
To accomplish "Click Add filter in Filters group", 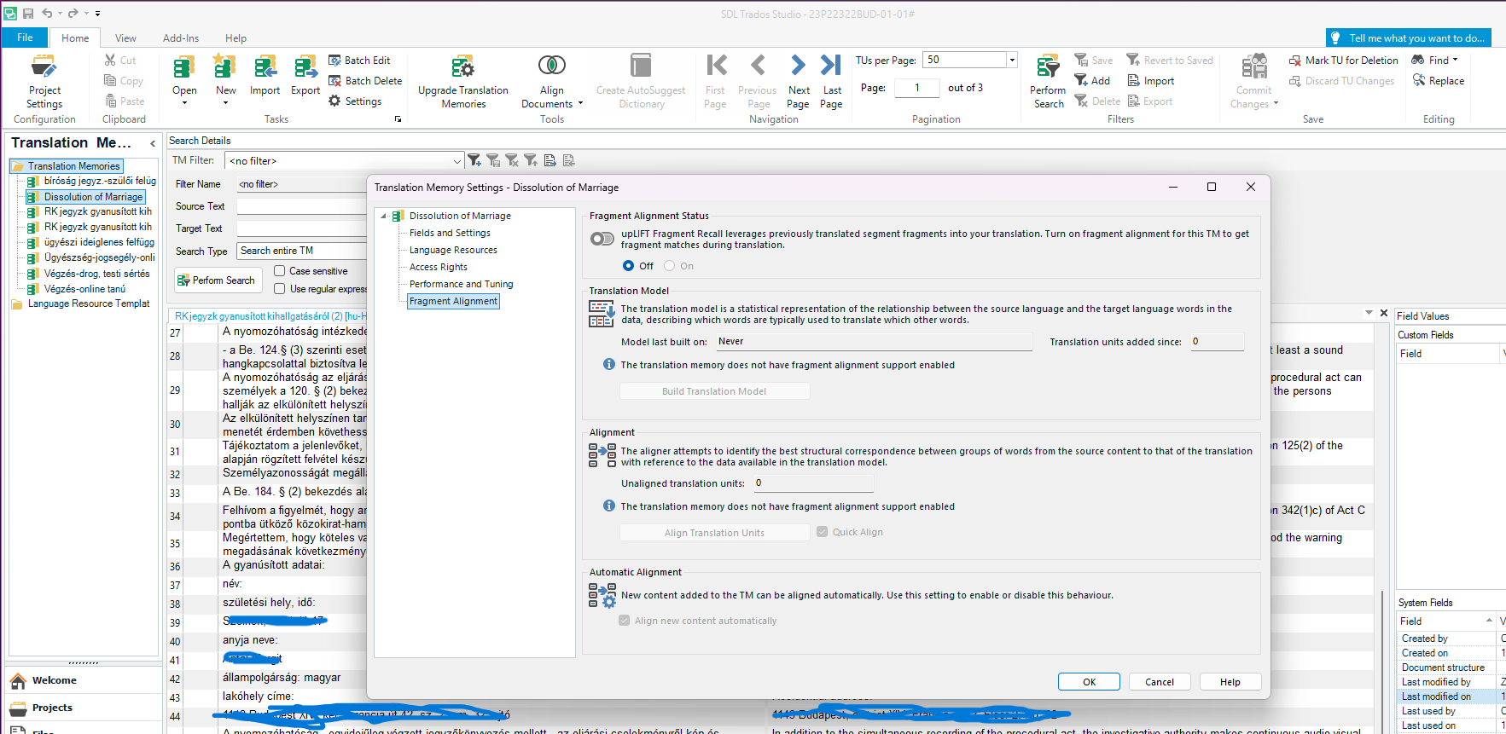I will click(x=1092, y=81).
